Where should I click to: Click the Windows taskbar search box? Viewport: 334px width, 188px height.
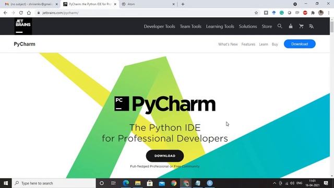[x=54, y=183]
